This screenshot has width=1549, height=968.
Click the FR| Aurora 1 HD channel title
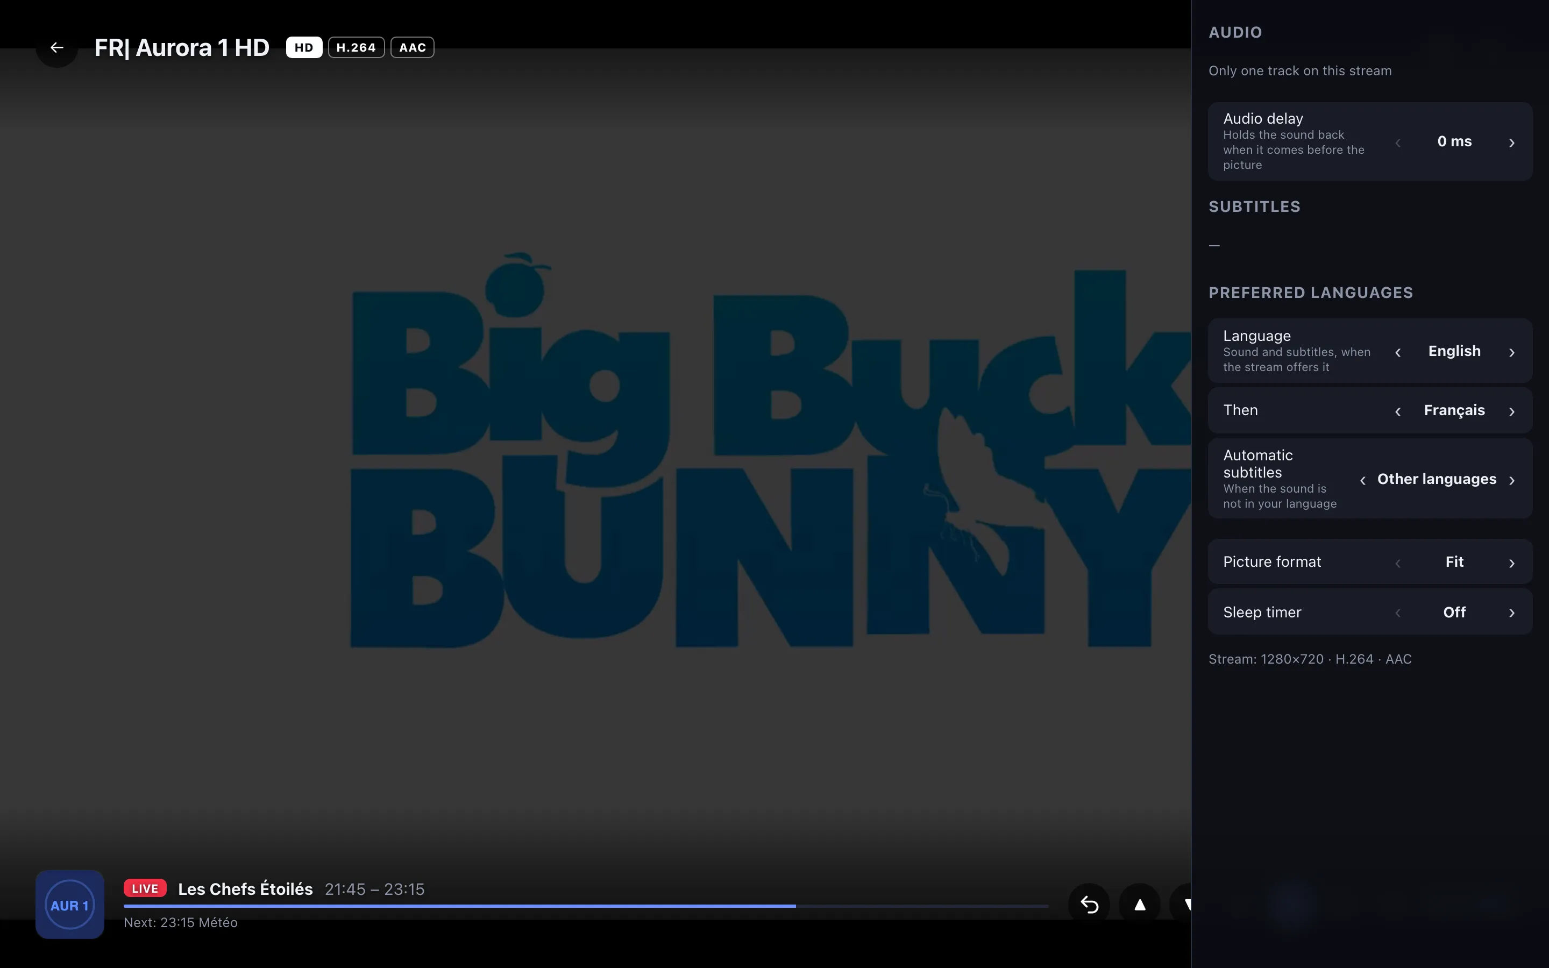click(x=182, y=47)
